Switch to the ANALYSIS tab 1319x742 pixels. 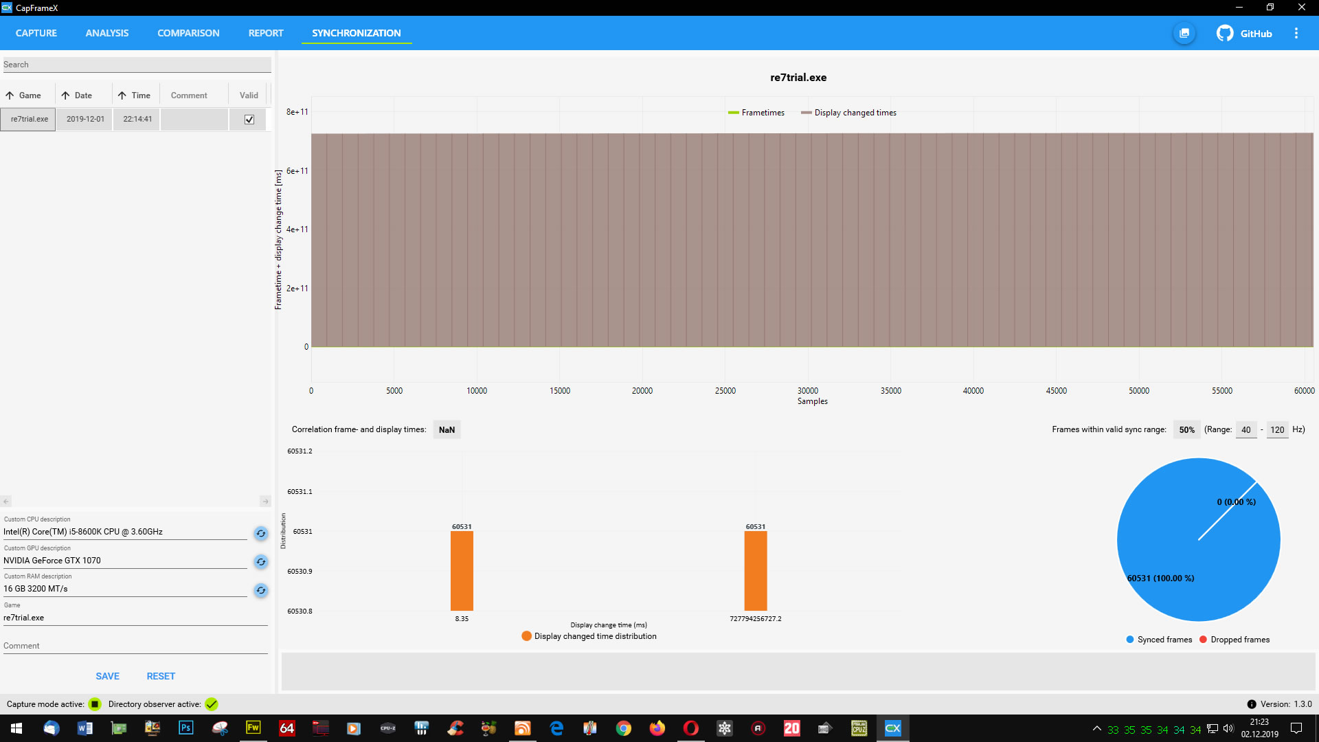pos(106,33)
